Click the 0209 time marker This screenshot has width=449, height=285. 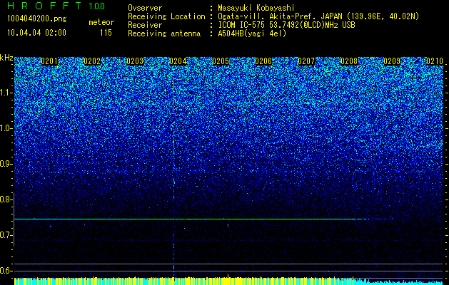392,61
